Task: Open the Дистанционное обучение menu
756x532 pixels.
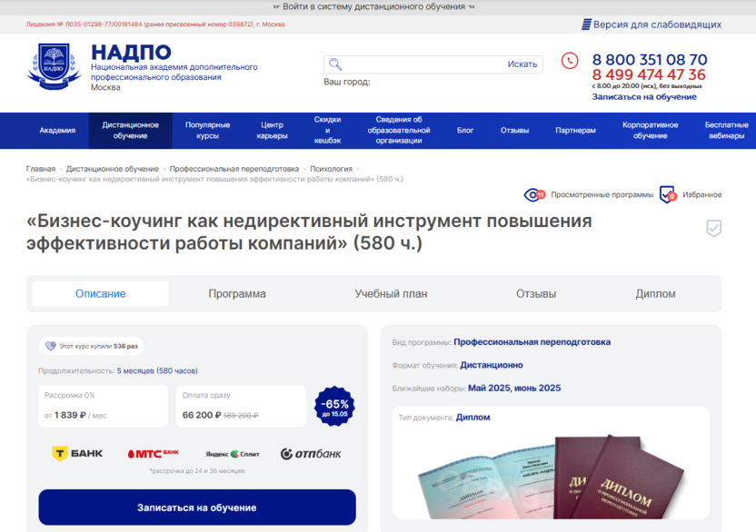Action: click(130, 131)
